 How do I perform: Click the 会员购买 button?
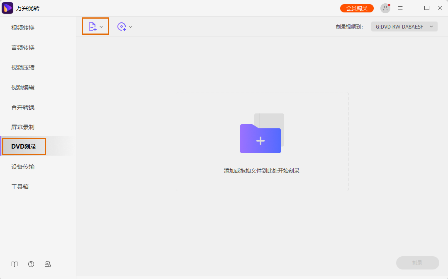pyautogui.click(x=357, y=8)
